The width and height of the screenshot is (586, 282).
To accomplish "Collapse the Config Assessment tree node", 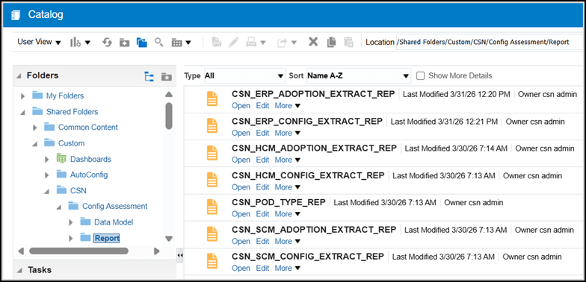I will (x=58, y=207).
